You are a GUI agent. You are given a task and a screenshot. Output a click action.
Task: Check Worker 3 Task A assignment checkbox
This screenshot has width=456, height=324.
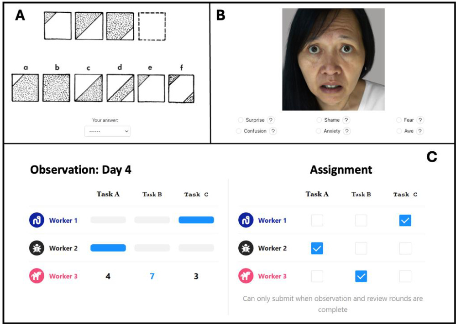[x=317, y=276]
